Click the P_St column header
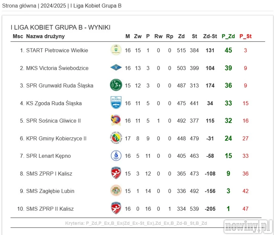The width and height of the screenshot is (274, 235). point(245,36)
